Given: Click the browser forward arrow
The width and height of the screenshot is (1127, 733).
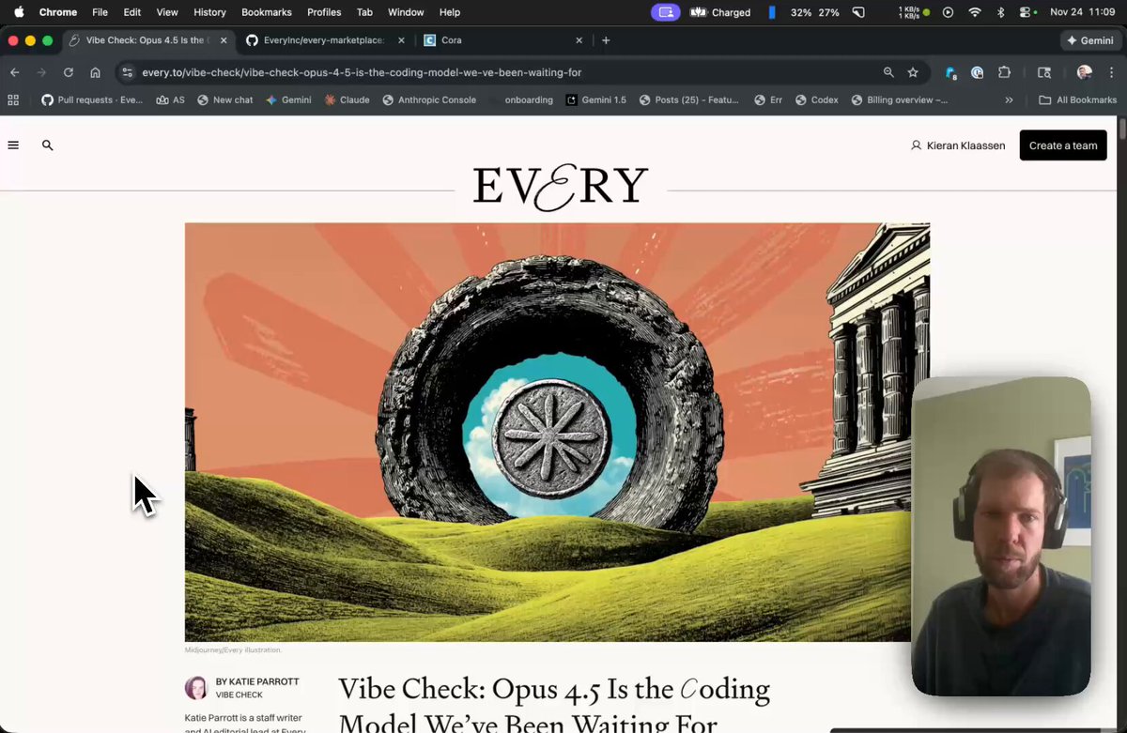Looking at the screenshot, I should click(41, 72).
